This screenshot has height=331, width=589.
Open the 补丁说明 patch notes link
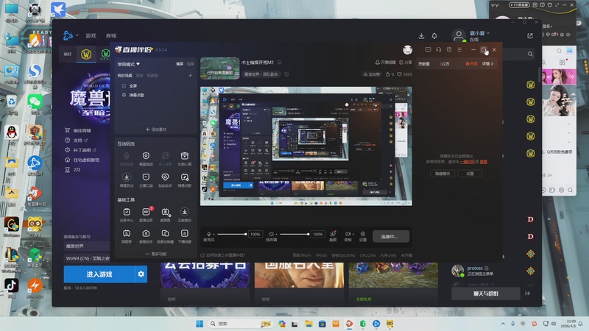[81, 150]
